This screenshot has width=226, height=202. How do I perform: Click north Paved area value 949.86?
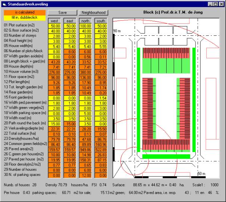click(85, 150)
